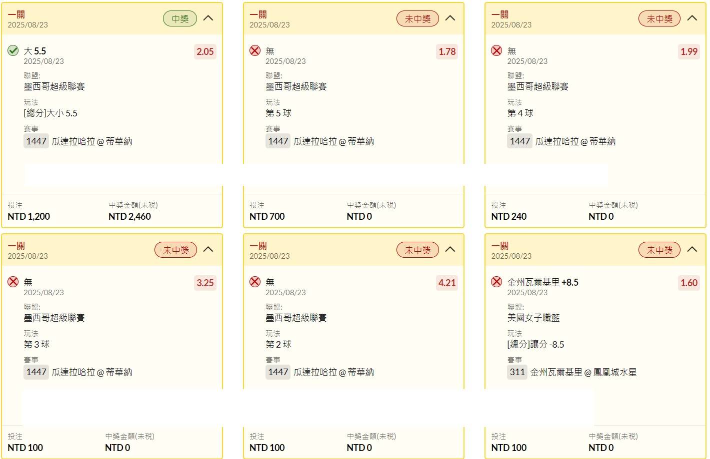The image size is (710, 459).
Task: Collapse the card with odds 3.25
Action: point(208,250)
